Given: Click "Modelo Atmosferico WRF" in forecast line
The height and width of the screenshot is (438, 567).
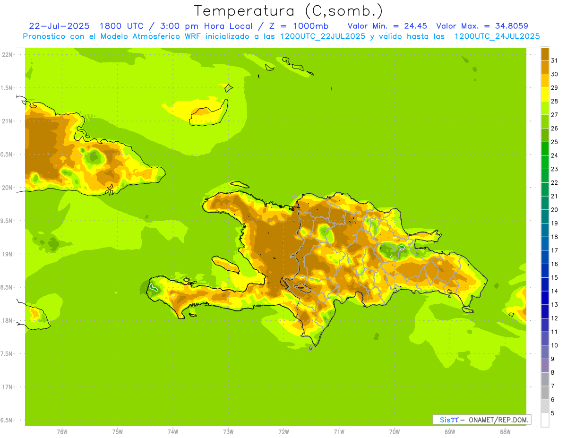Looking at the screenshot, I should tap(151, 36).
